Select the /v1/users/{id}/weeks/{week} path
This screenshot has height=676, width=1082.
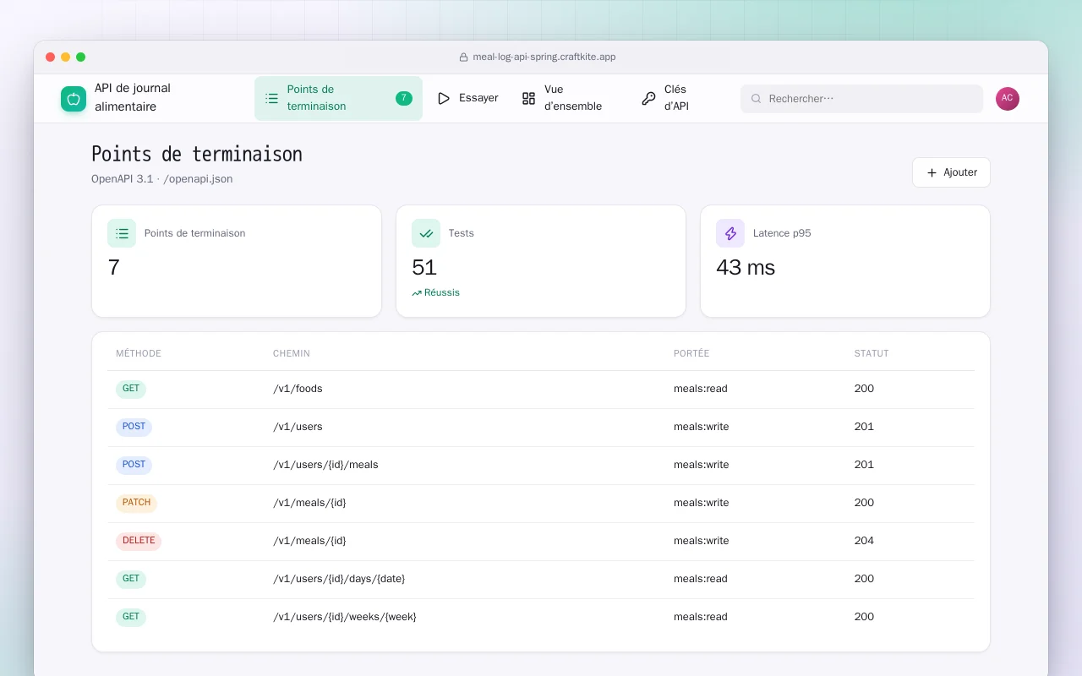pyautogui.click(x=345, y=617)
